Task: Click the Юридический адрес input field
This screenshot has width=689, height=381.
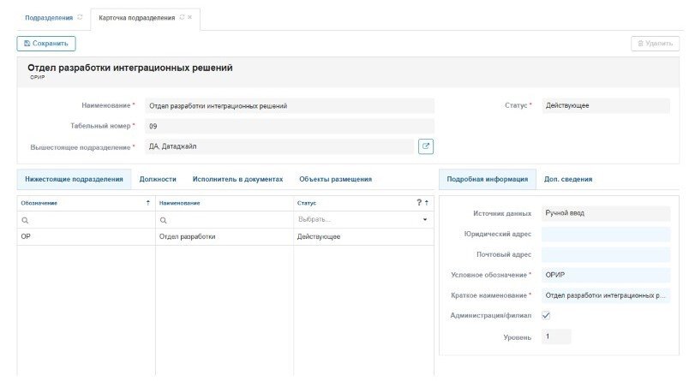Action: click(605, 234)
